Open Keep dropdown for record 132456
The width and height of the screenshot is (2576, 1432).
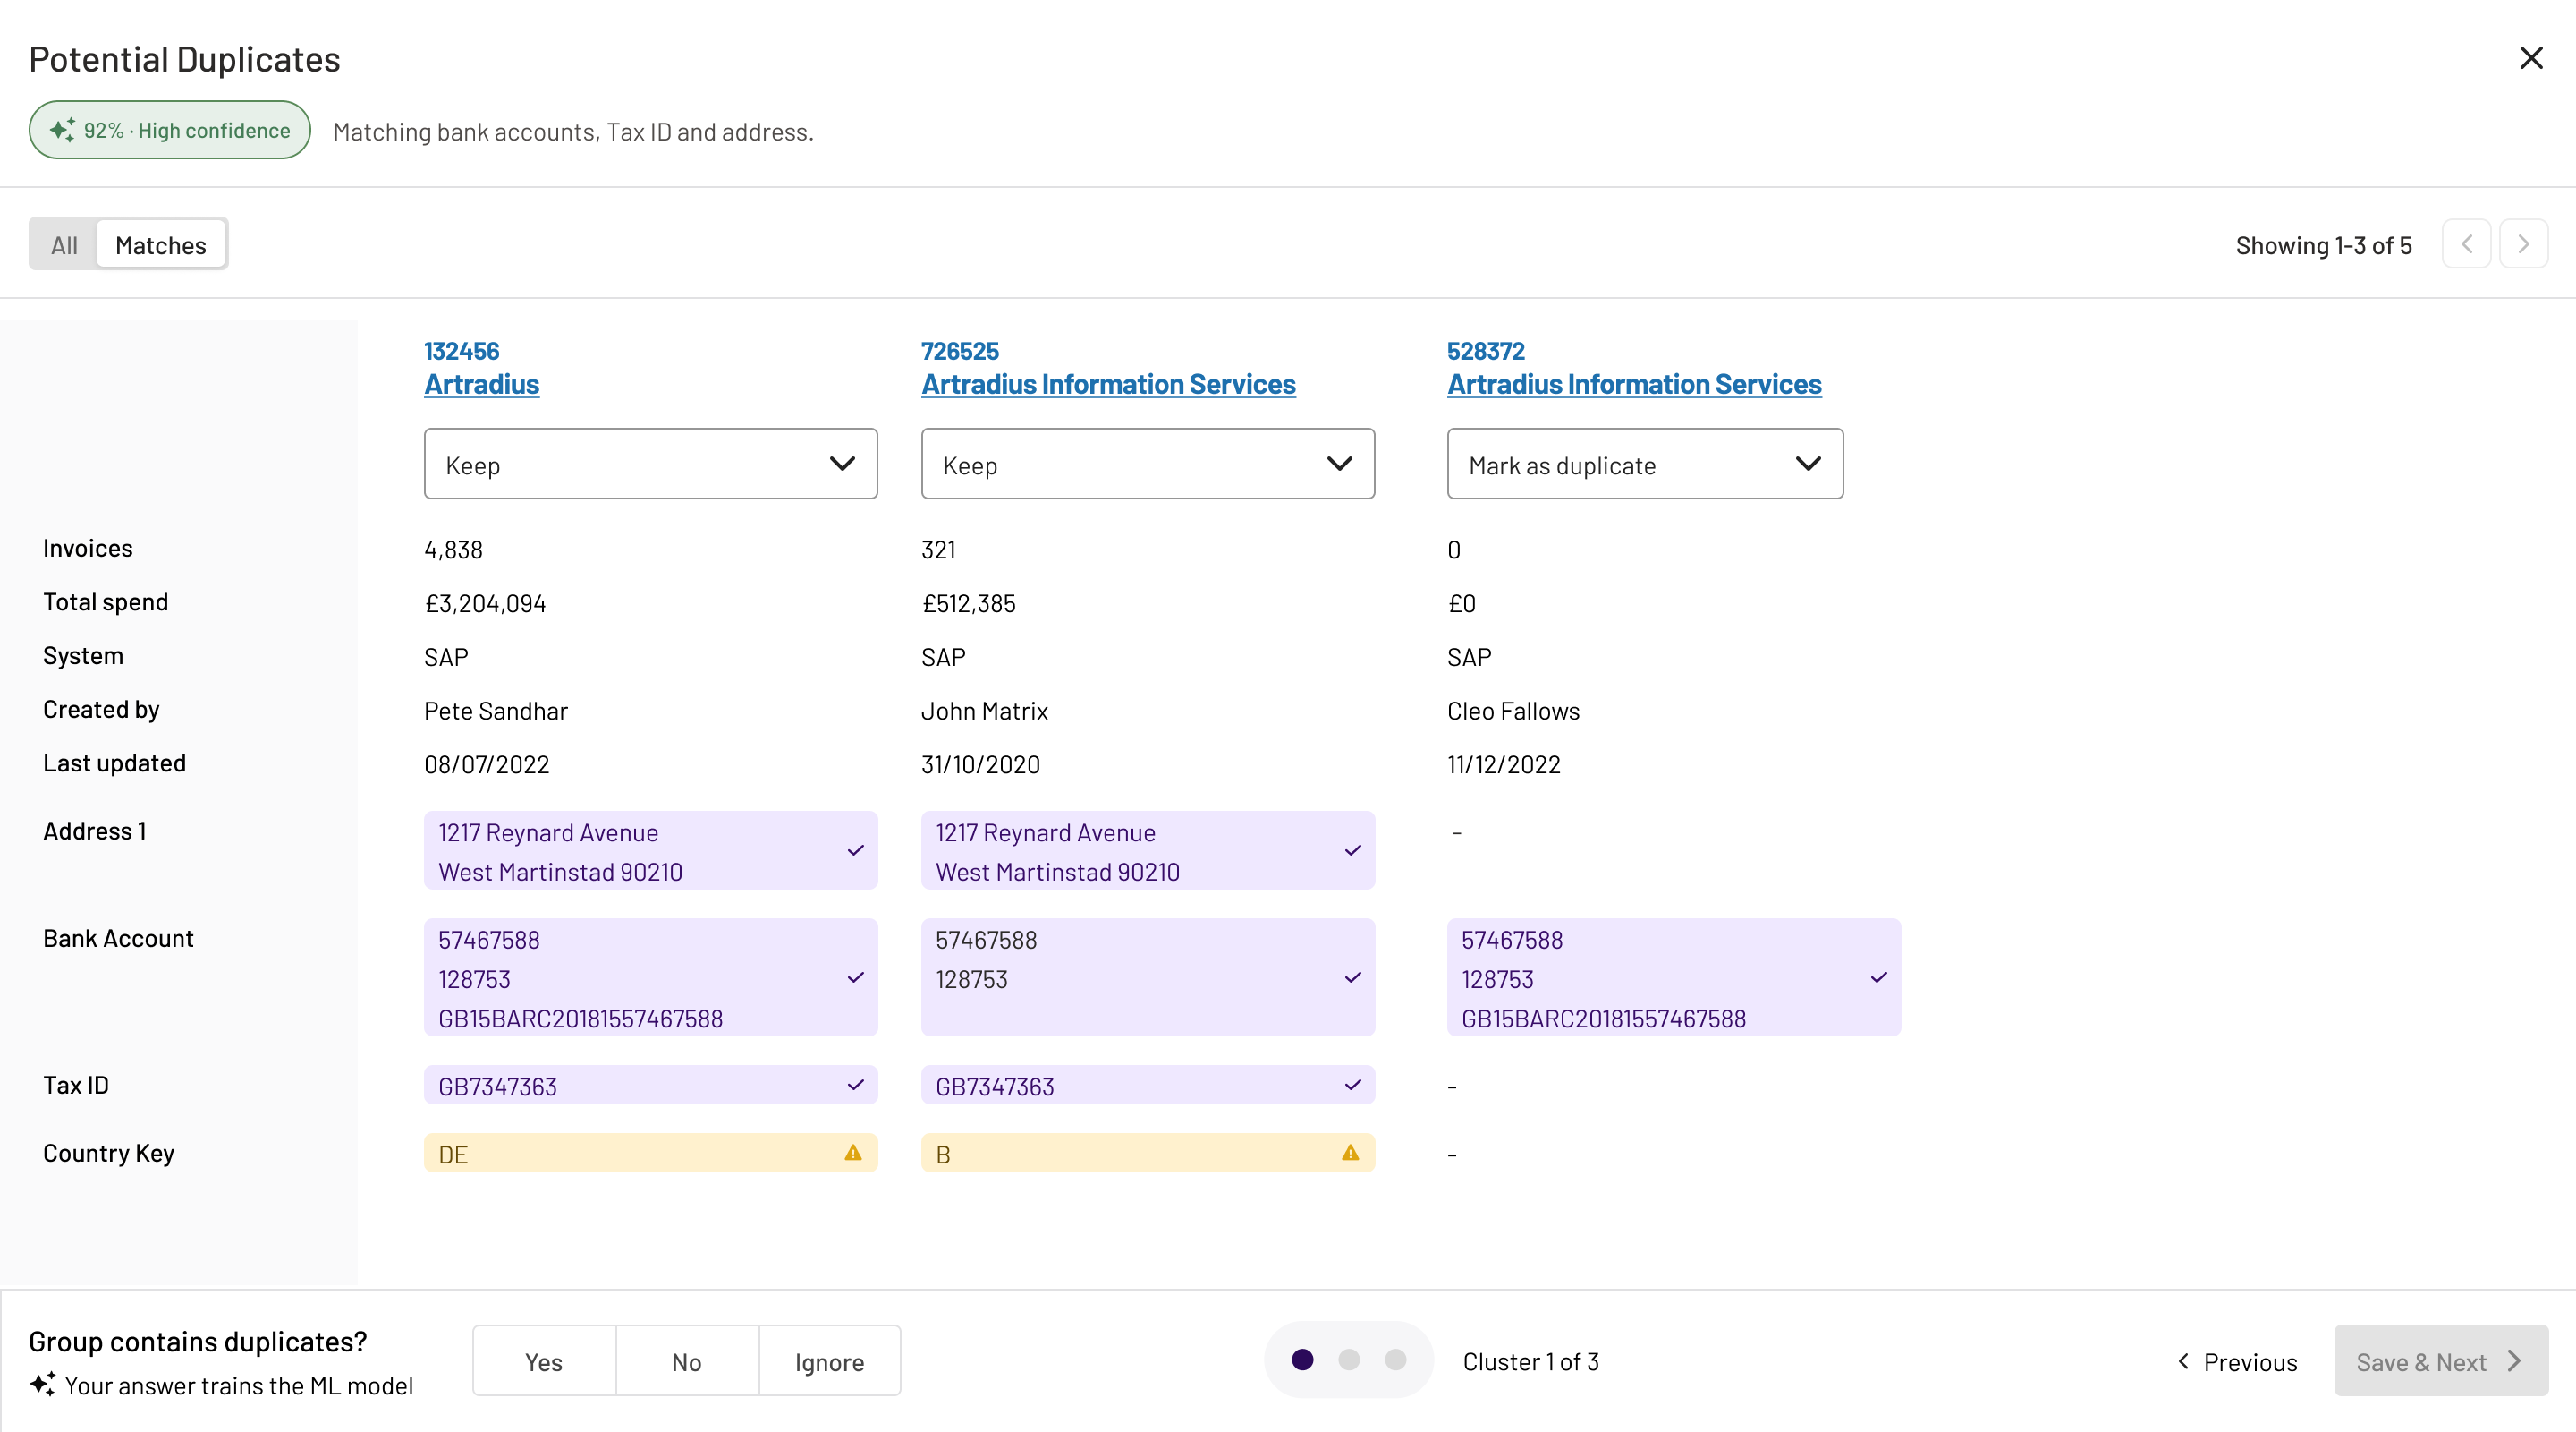[651, 465]
